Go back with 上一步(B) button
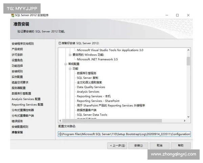The width and height of the screenshot is (203, 163). coord(117,146)
